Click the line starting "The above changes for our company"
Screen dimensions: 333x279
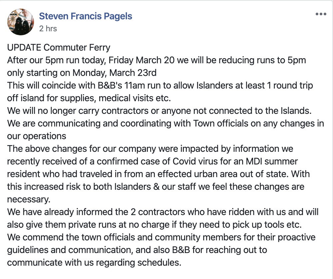(150, 148)
